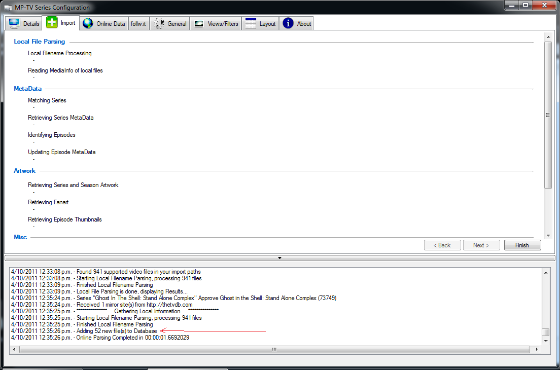Click the < Back button
This screenshot has width=560, height=370.
click(x=442, y=245)
